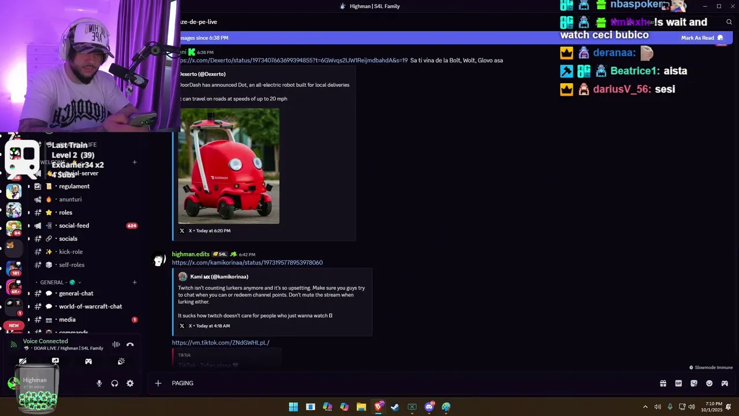Open the vm.tiktok.com link
Viewport: 739px width, 416px height.
click(221, 343)
